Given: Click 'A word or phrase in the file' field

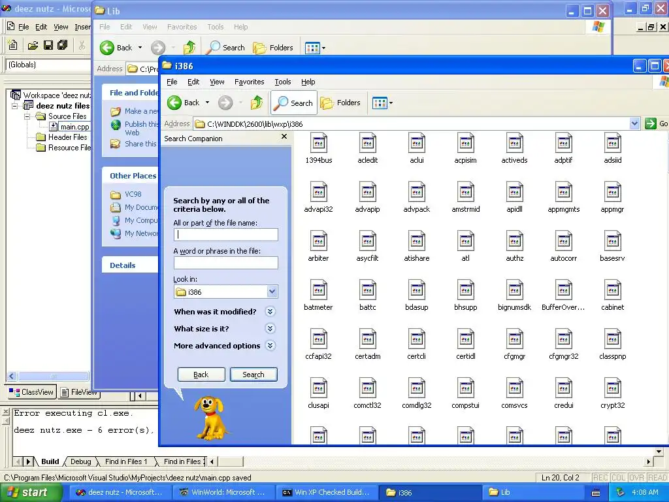Looking at the screenshot, I should 225,263.
